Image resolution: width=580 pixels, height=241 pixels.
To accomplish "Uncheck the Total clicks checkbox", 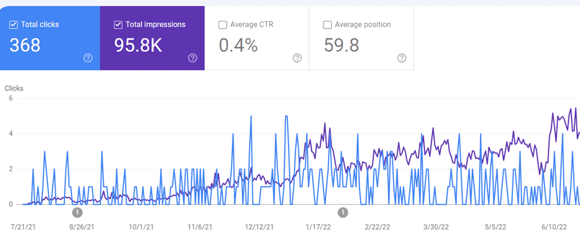I will coord(13,25).
